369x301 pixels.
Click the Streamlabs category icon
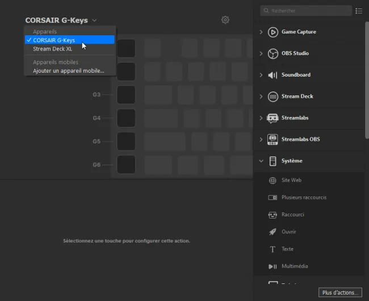[x=272, y=118]
